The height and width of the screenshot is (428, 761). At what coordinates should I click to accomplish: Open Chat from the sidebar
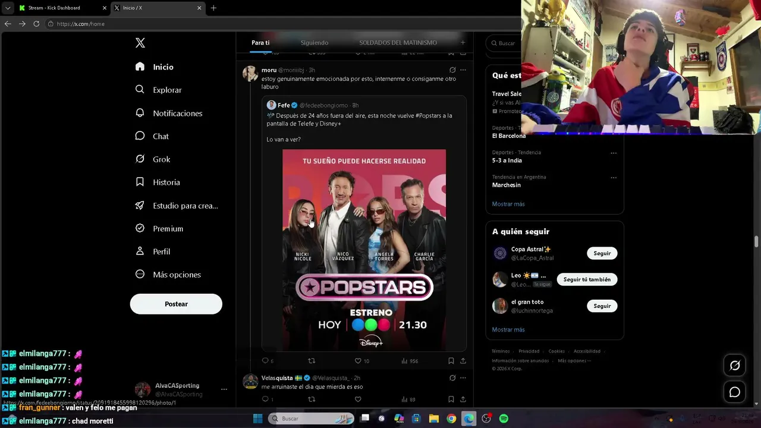[152, 136]
